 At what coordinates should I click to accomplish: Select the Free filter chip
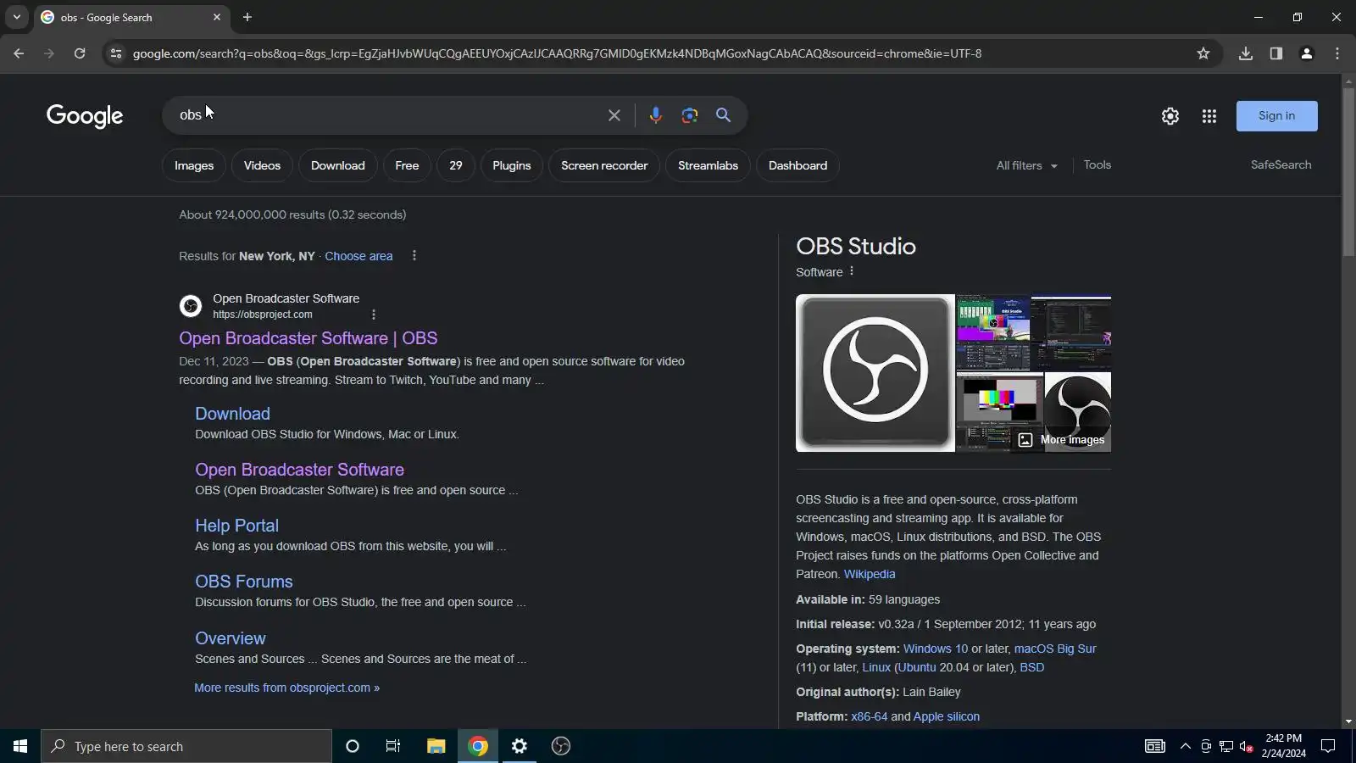pyautogui.click(x=407, y=165)
